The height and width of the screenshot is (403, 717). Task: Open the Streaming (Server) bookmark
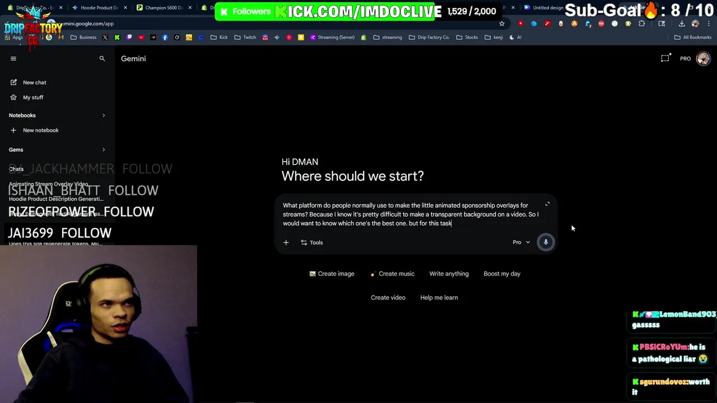[x=332, y=38]
